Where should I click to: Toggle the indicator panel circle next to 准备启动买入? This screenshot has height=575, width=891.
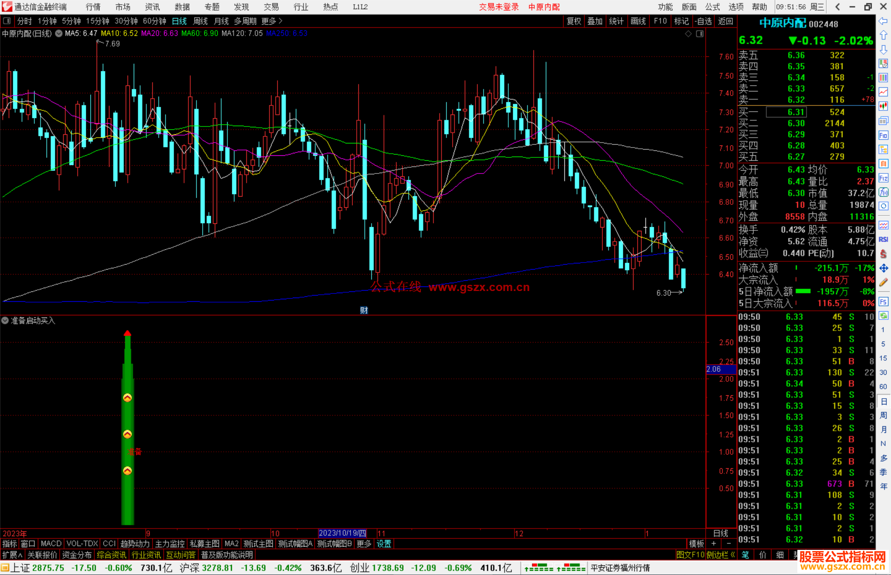click(x=5, y=321)
